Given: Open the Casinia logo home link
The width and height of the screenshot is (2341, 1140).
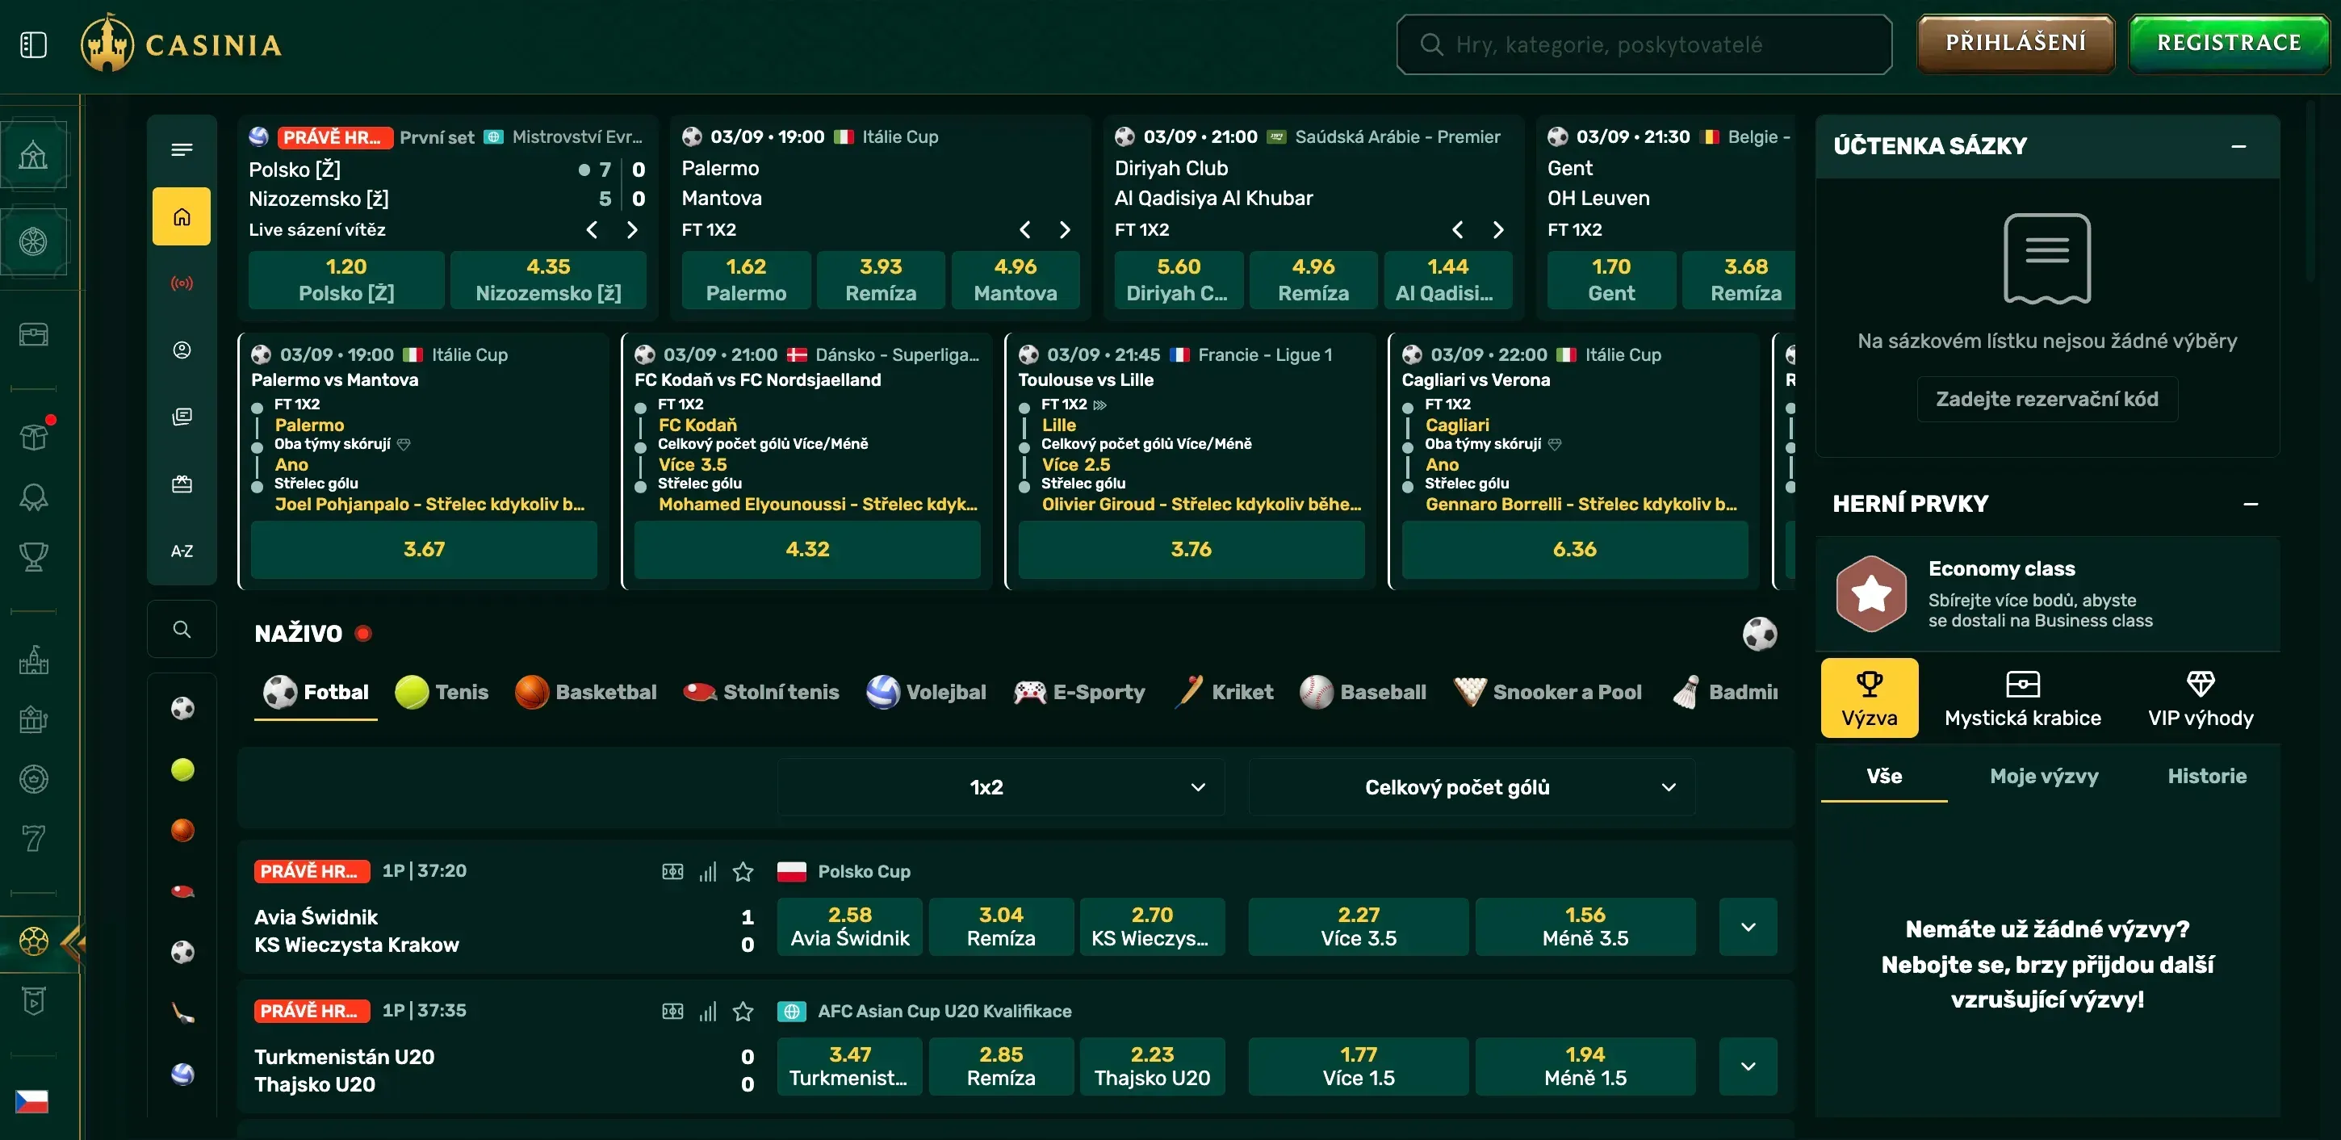Looking at the screenshot, I should (x=181, y=43).
